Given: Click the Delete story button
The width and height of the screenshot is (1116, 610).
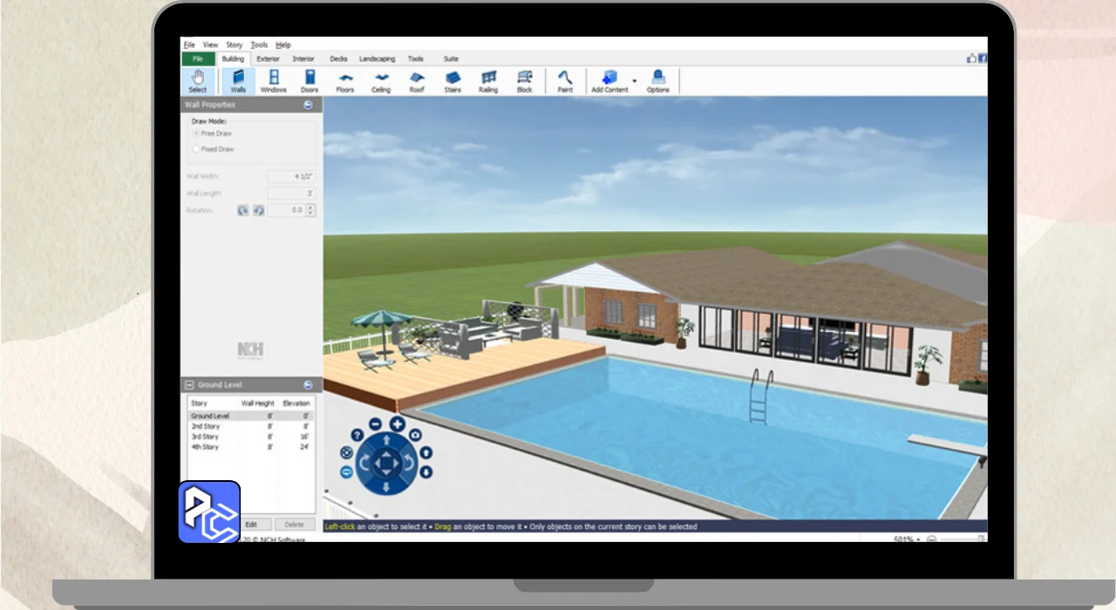Looking at the screenshot, I should 295,524.
